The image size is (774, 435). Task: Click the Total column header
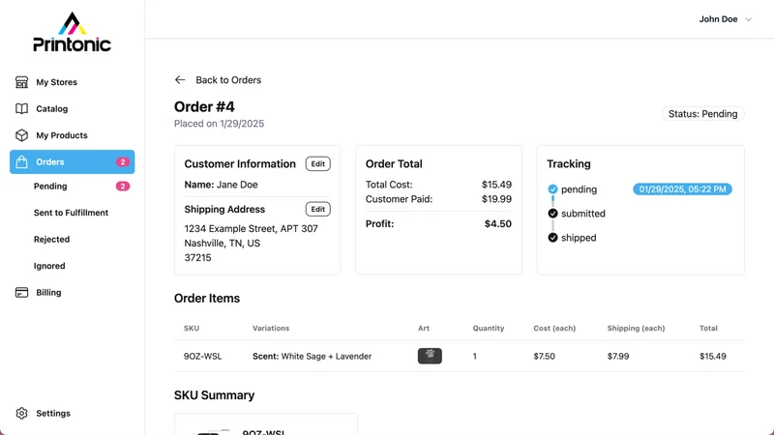pyautogui.click(x=708, y=328)
